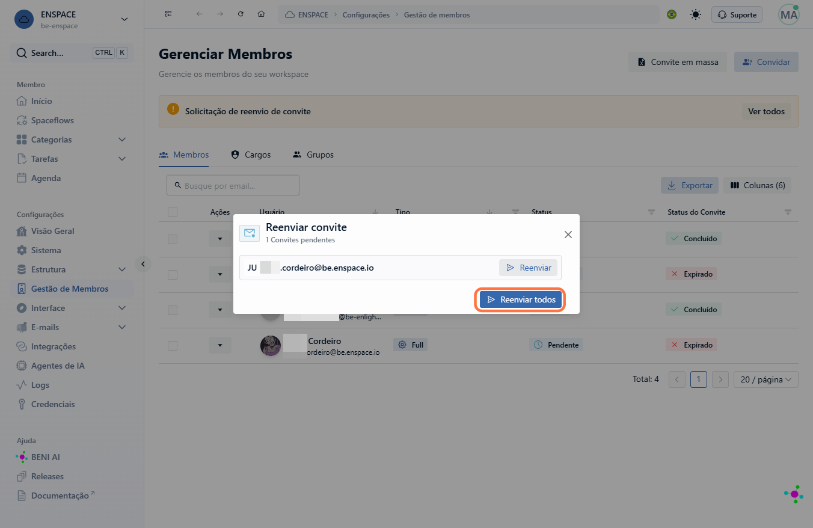Select Gestão de Membros in sidebar

pyautogui.click(x=72, y=289)
